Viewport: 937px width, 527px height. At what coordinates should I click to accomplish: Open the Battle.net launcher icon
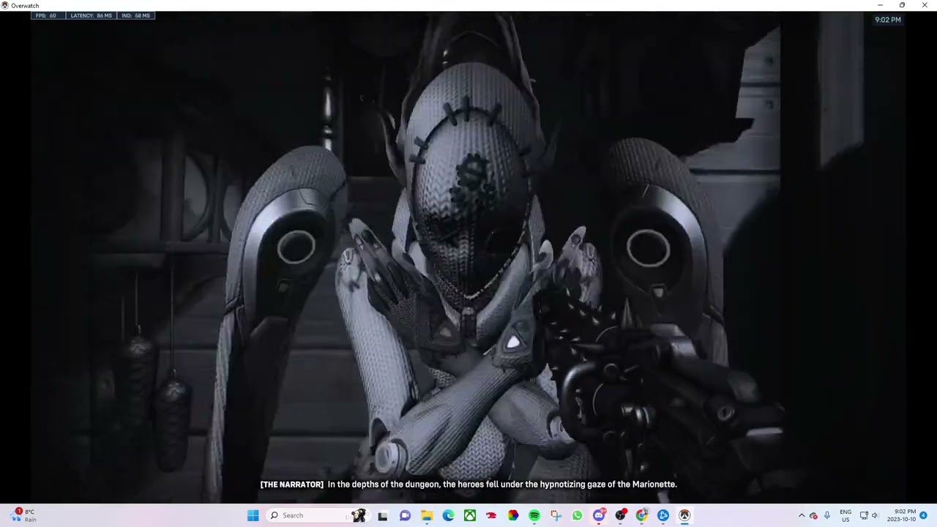coord(663,515)
